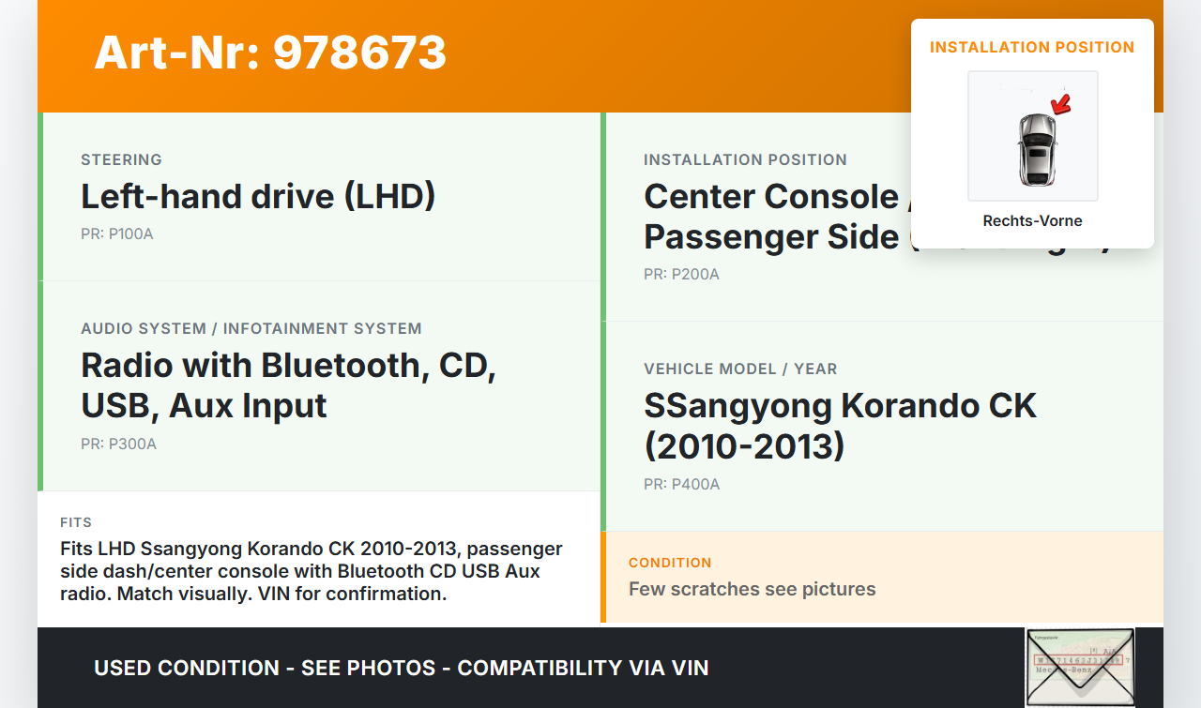
Task: Click the PR: P400A code
Action: (x=682, y=485)
